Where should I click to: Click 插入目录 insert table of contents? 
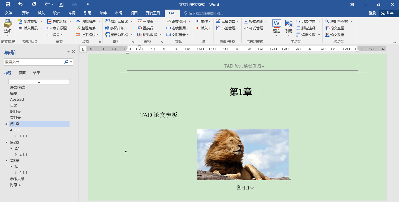(28, 28)
